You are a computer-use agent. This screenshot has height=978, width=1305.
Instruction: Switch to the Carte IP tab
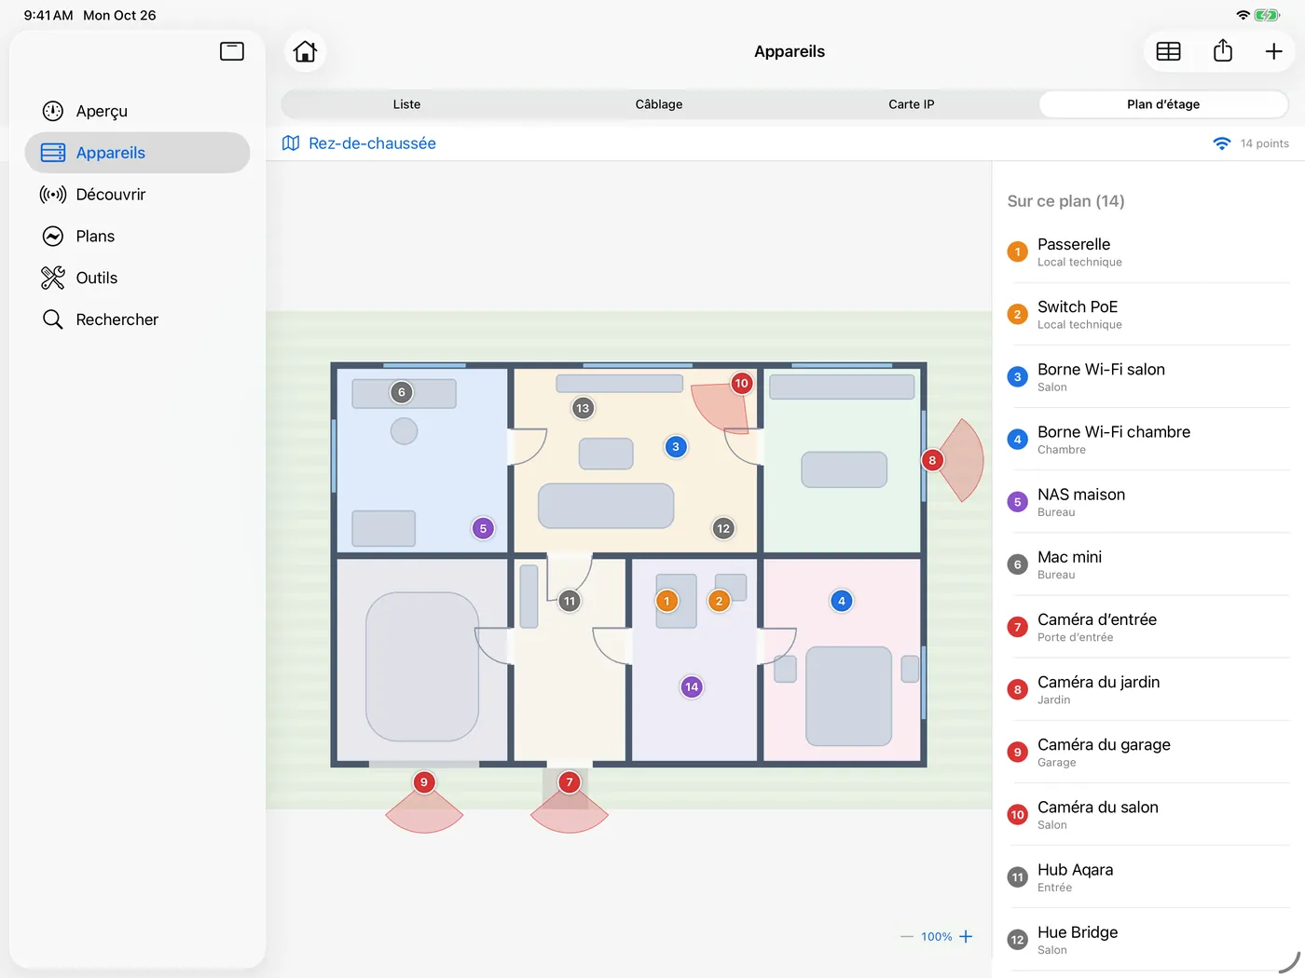(x=911, y=104)
